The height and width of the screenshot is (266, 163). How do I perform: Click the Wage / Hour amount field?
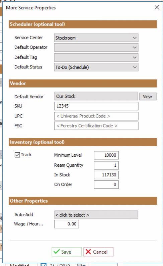[67, 224]
